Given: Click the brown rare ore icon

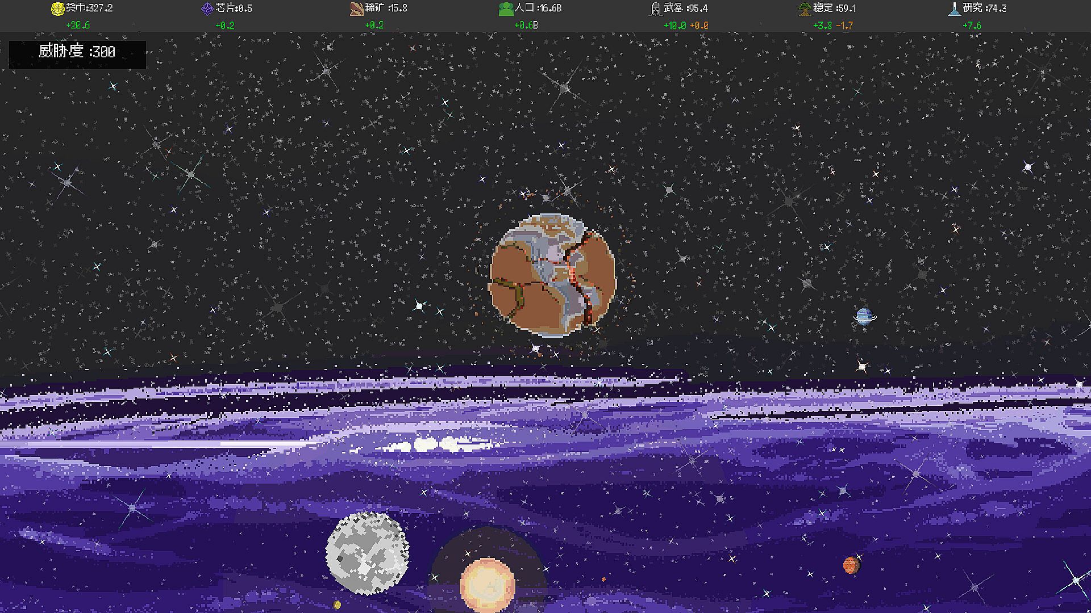Looking at the screenshot, I should pyautogui.click(x=356, y=9).
